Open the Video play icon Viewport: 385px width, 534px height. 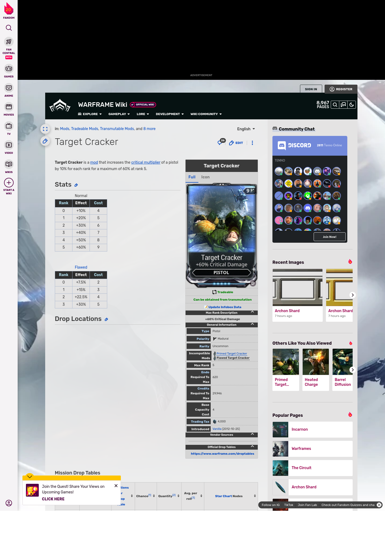click(x=9, y=145)
